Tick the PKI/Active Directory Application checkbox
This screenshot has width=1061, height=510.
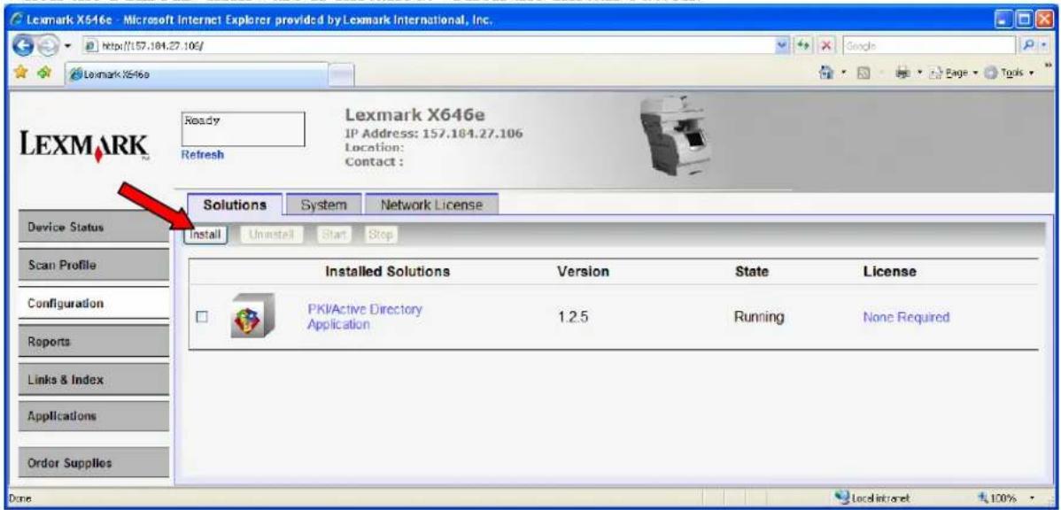pos(201,317)
